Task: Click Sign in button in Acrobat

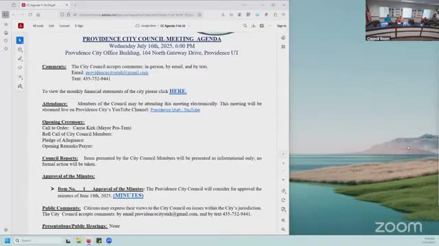Action: (281, 26)
